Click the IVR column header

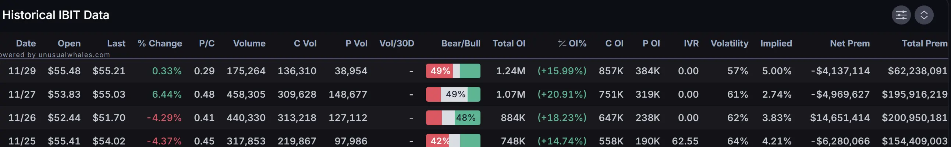click(x=691, y=43)
